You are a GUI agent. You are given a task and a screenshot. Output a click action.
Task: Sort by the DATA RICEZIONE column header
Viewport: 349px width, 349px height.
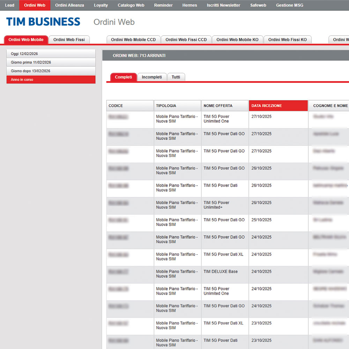click(278, 106)
